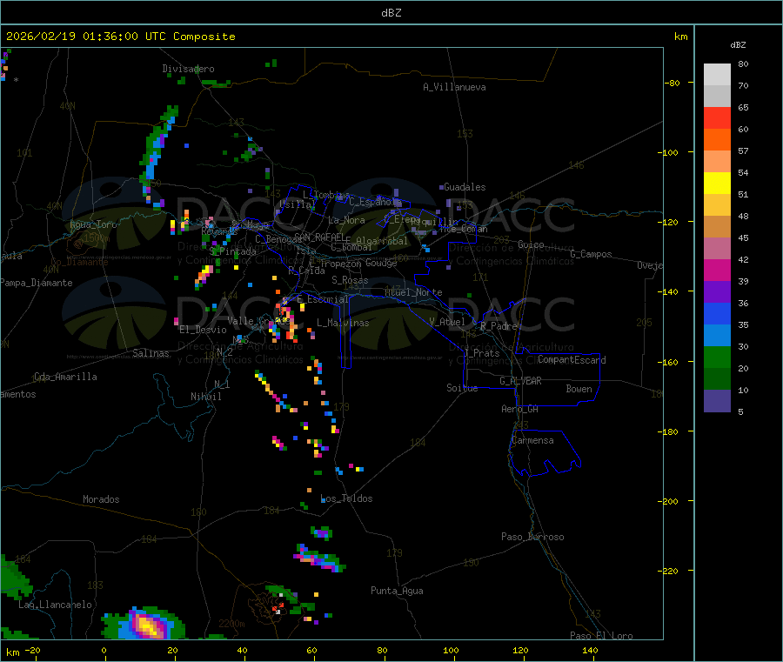Click the G_ALVEAR label
Image resolution: width=783 pixels, height=662 pixels.
[x=520, y=381]
